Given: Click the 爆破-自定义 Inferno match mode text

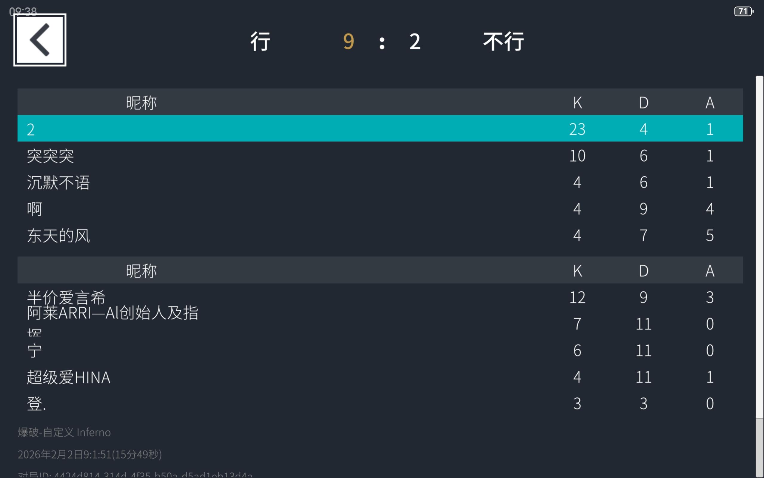Looking at the screenshot, I should pos(64,432).
